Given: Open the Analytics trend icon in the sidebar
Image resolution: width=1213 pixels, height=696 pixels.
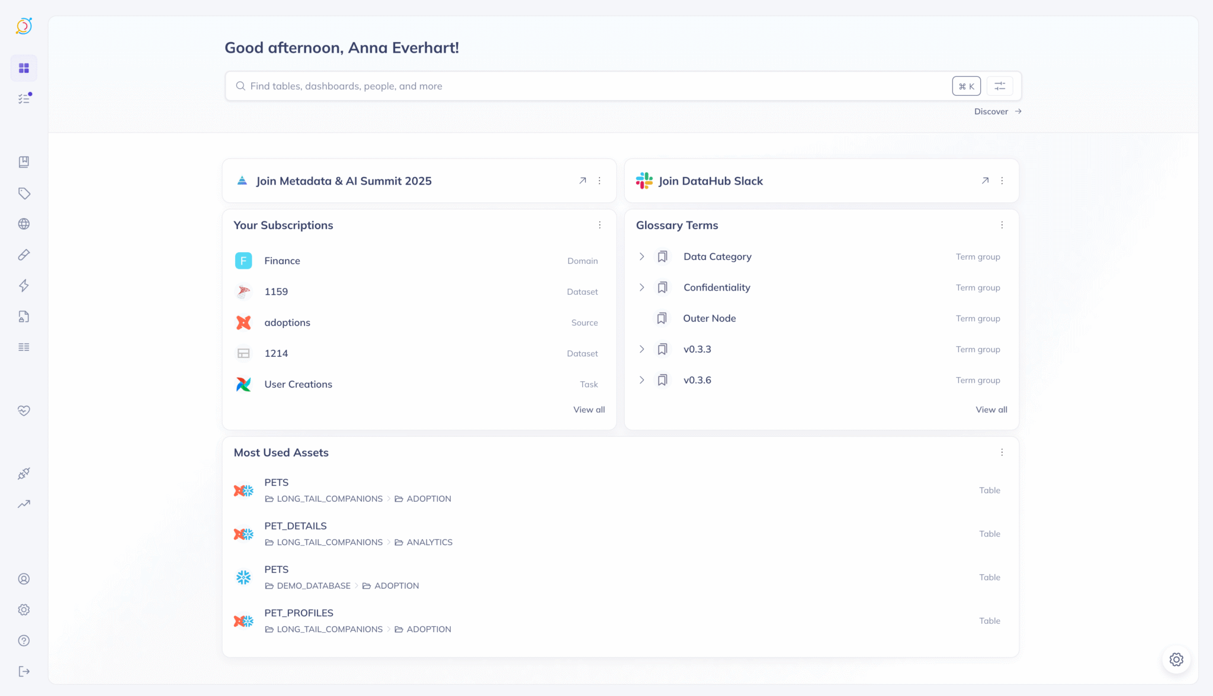Looking at the screenshot, I should (24, 504).
